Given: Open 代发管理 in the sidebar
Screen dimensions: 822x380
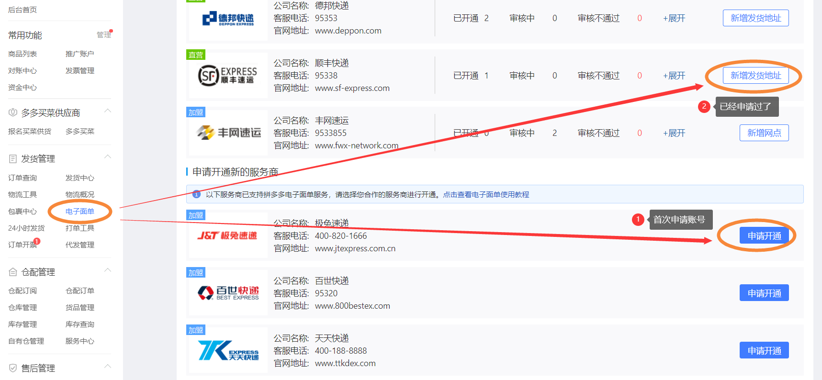Looking at the screenshot, I should click(x=80, y=245).
